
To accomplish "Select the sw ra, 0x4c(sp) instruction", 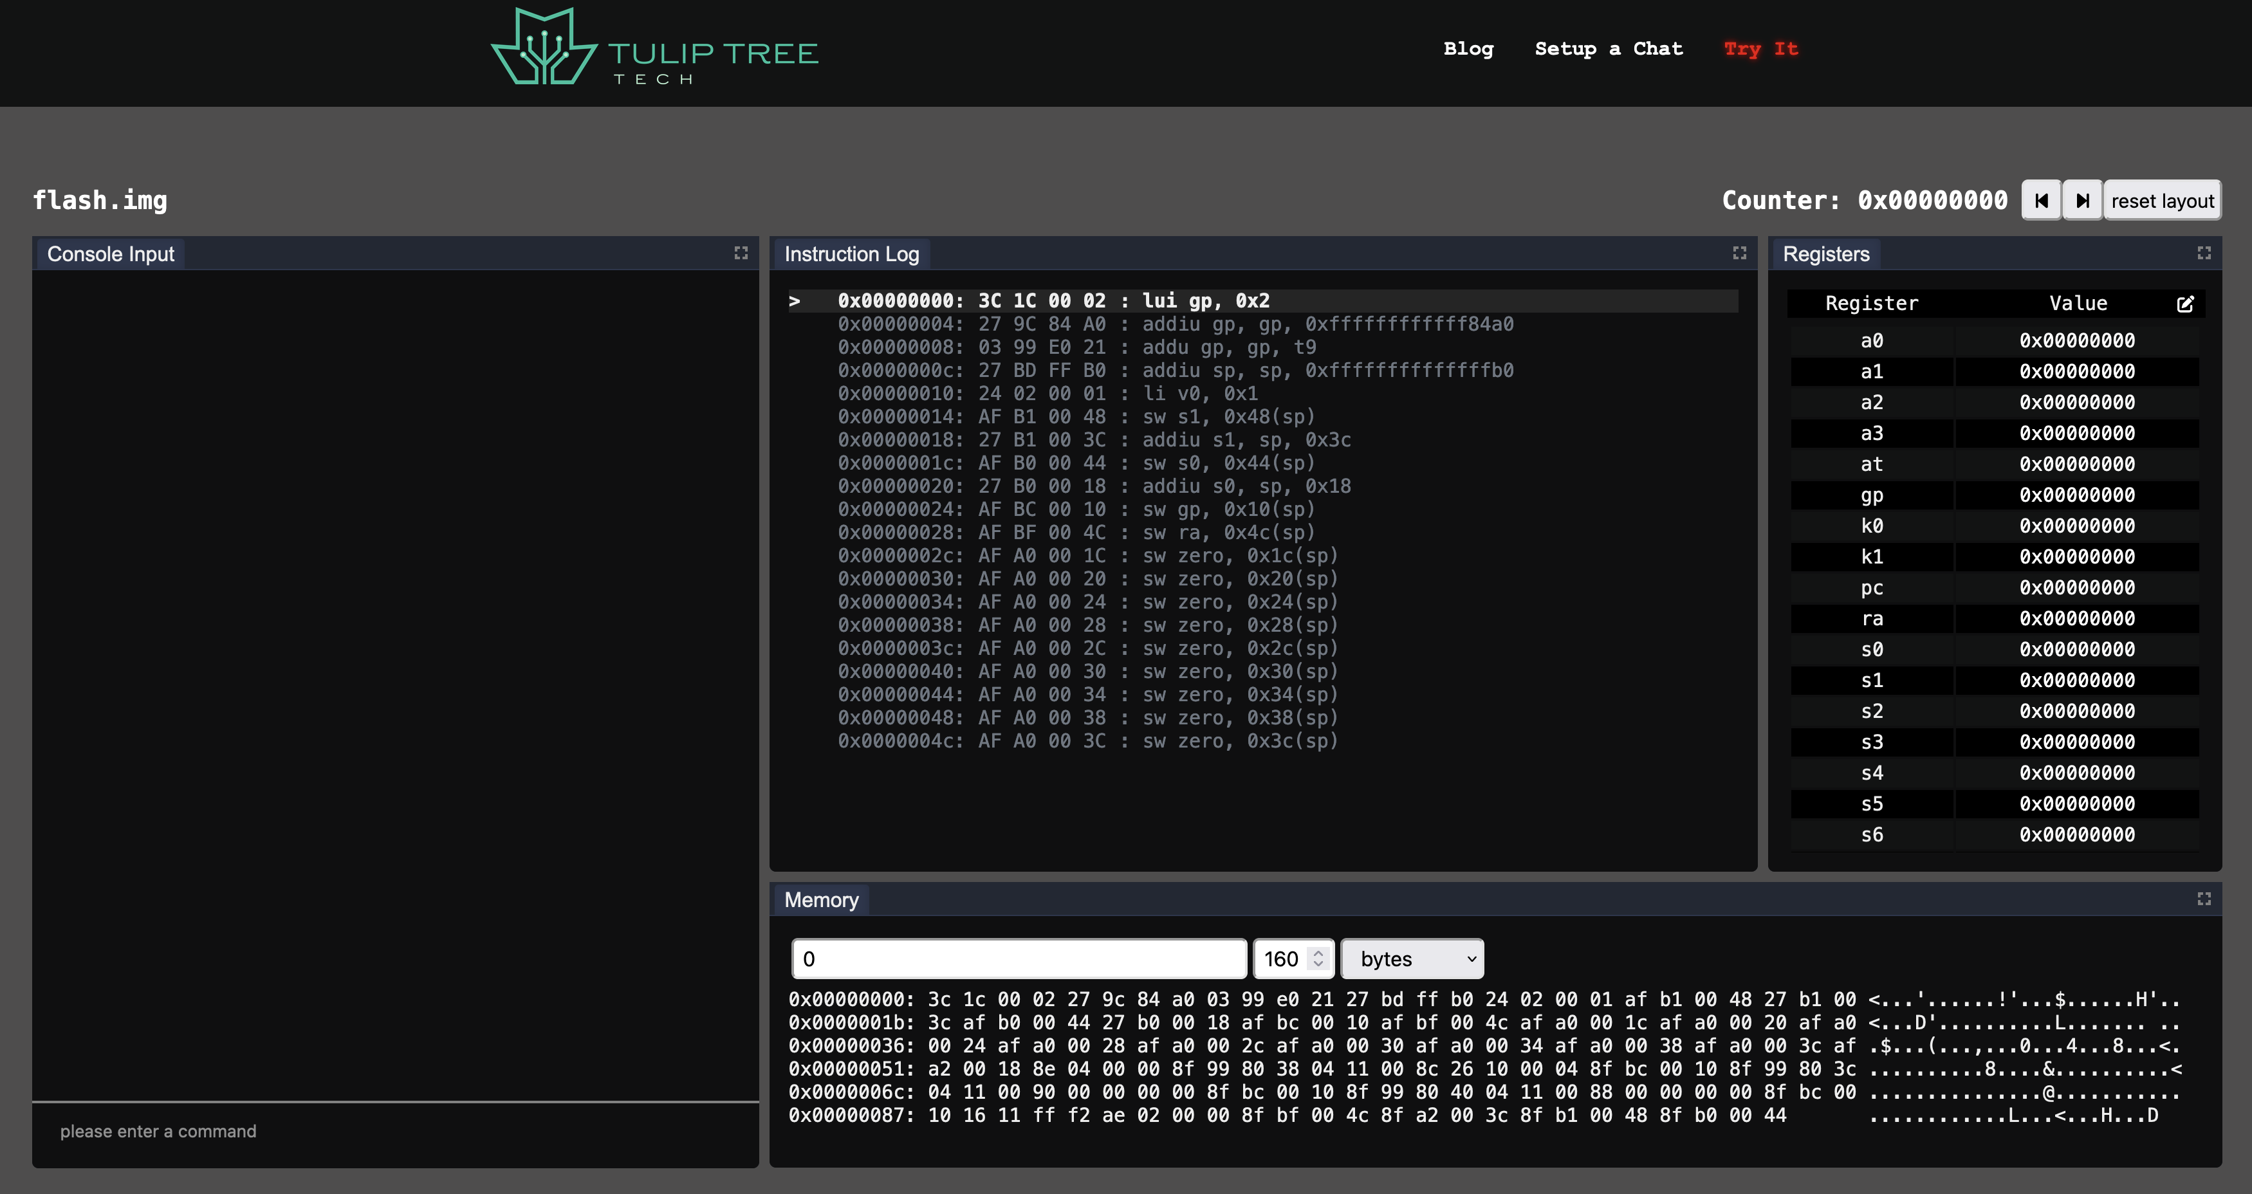I will pos(1262,532).
